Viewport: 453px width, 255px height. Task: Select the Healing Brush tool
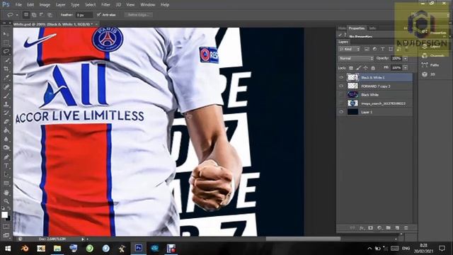[x=6, y=87]
